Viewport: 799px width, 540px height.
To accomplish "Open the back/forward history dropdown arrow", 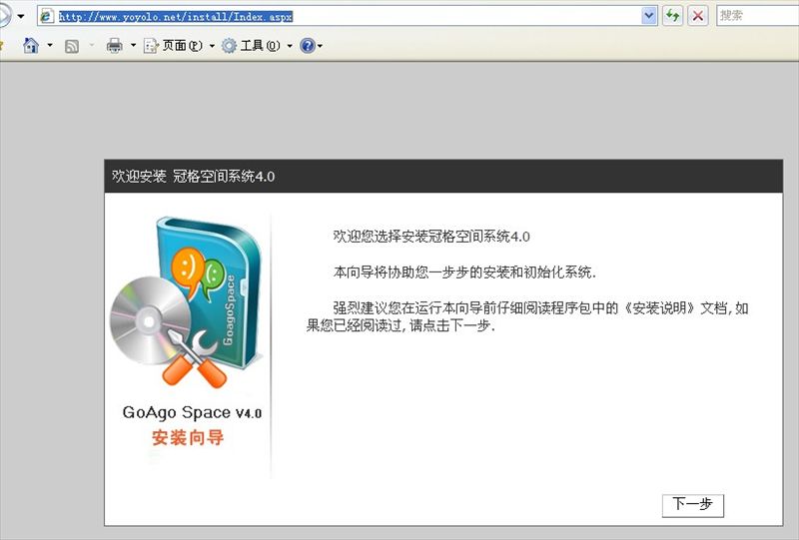I will tap(21, 16).
